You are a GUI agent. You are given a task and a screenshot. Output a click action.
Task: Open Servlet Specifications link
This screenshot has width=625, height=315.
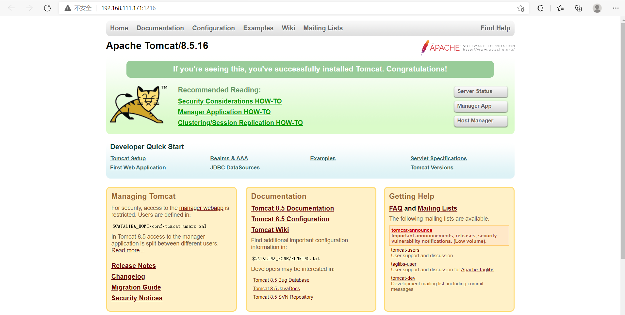(x=438, y=158)
